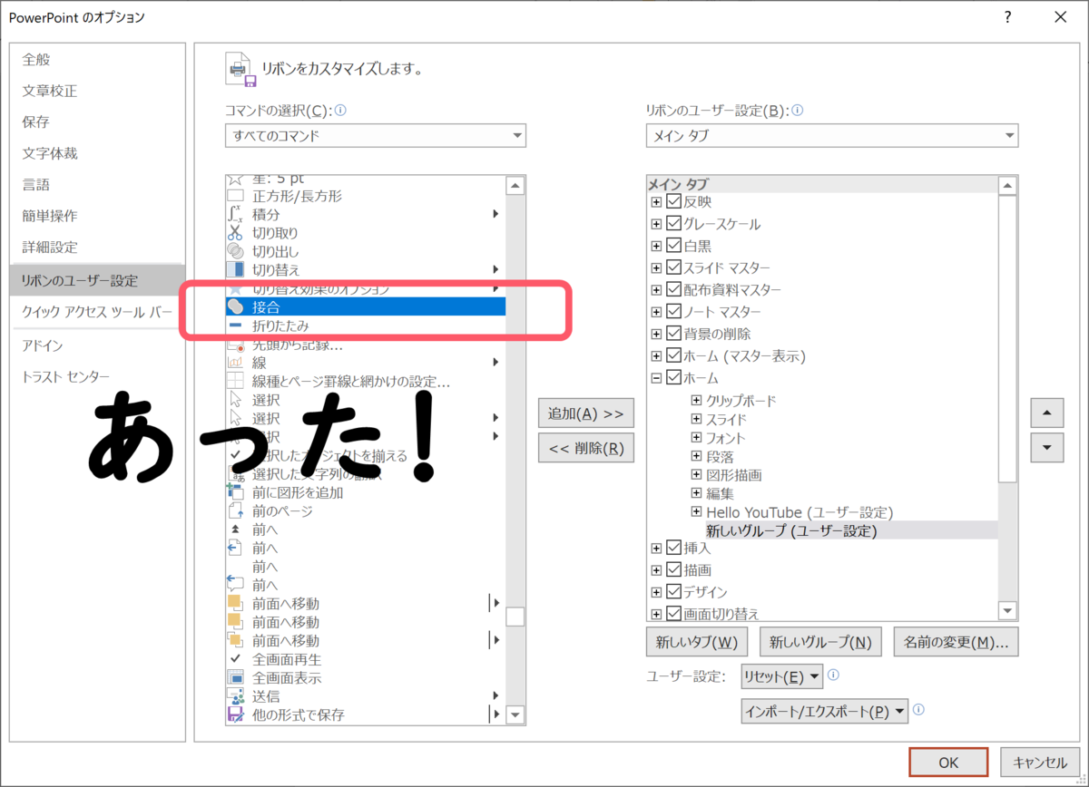
Task: Disable the グレースケール checkbox
Action: click(672, 223)
